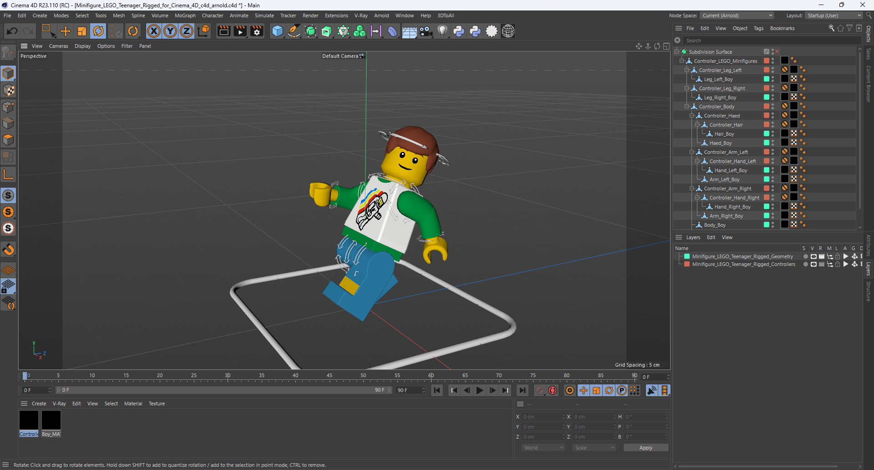
Task: Toggle the Z axis lock
Action: coord(187,31)
